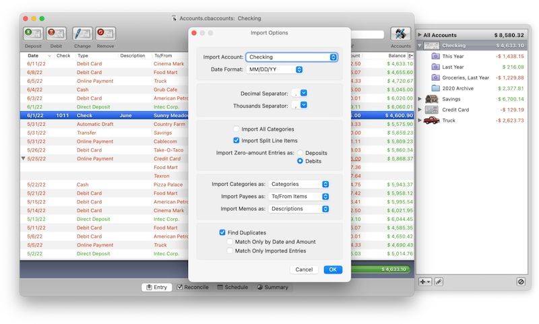539x324 pixels.
Task: Select the Checking account icon in sidebar
Action: 431,45
